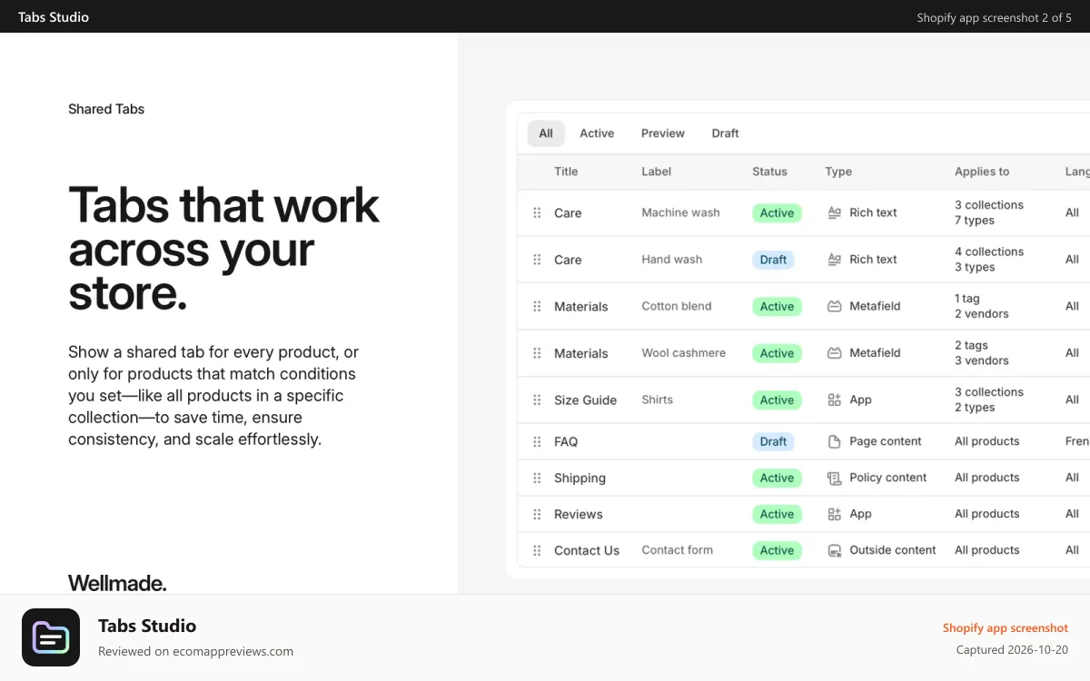This screenshot has height=681, width=1090.
Task: Click the Outside content icon in Contact Us row
Action: (835, 550)
